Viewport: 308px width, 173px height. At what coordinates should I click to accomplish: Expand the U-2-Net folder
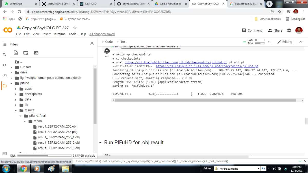11,67
